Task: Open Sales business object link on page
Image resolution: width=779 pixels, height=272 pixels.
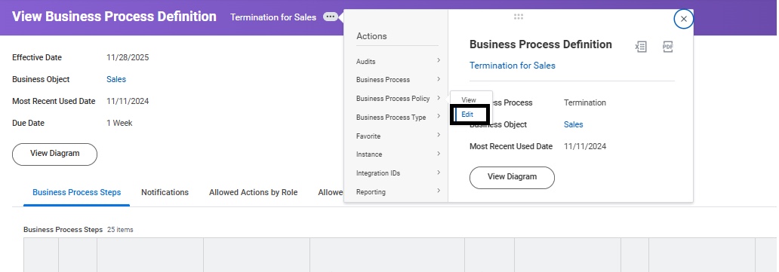Action: pyautogui.click(x=116, y=79)
